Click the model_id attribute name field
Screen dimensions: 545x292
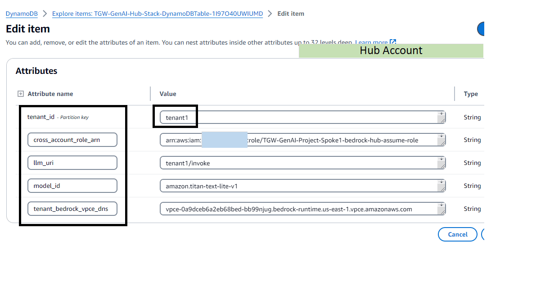point(72,186)
